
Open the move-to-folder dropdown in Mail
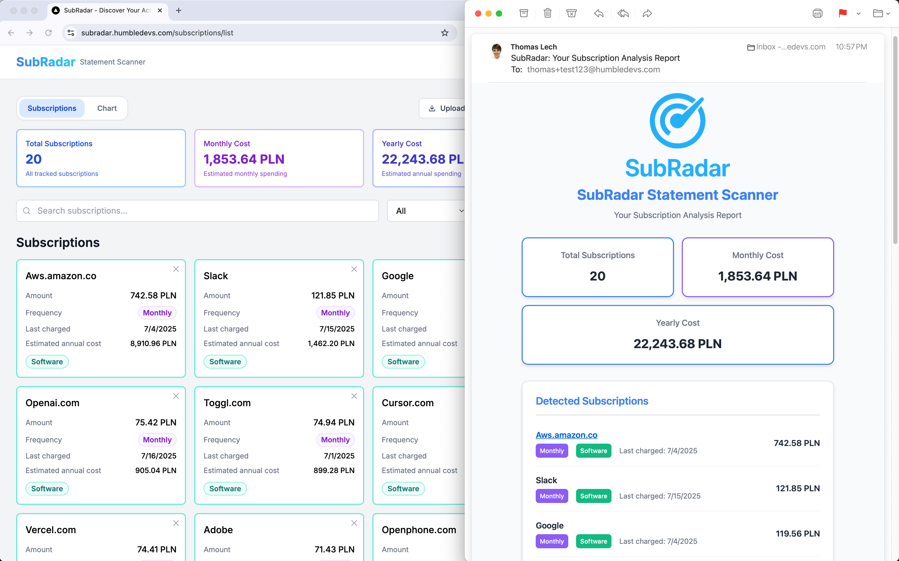tap(881, 14)
